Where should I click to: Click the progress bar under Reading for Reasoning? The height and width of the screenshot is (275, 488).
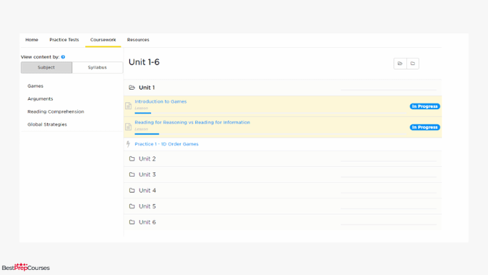270,134
